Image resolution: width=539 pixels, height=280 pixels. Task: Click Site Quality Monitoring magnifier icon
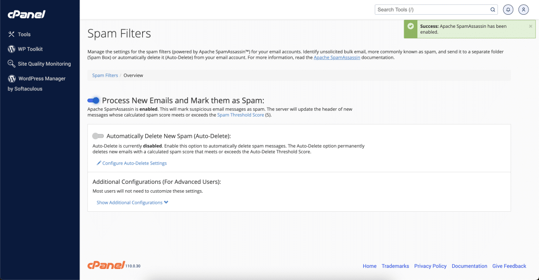tap(12, 64)
